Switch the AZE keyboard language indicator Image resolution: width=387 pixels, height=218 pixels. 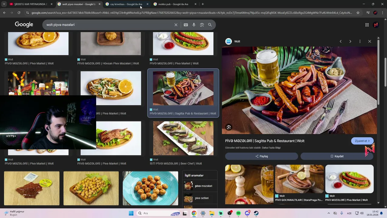(349, 213)
